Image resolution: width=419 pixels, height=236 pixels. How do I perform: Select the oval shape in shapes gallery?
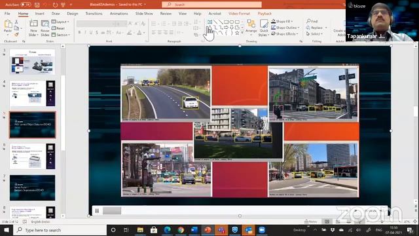coord(232,22)
